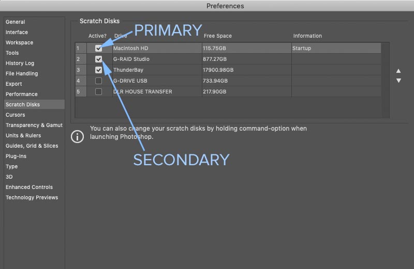The image size is (414, 269).
Task: Uncheck Macintosh HD active checkbox
Action: [x=98, y=48]
